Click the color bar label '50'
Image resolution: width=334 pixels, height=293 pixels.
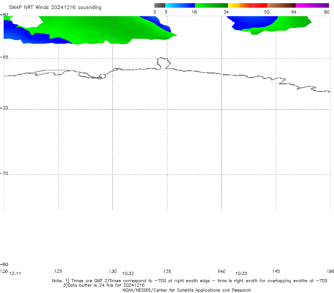click(x=267, y=12)
